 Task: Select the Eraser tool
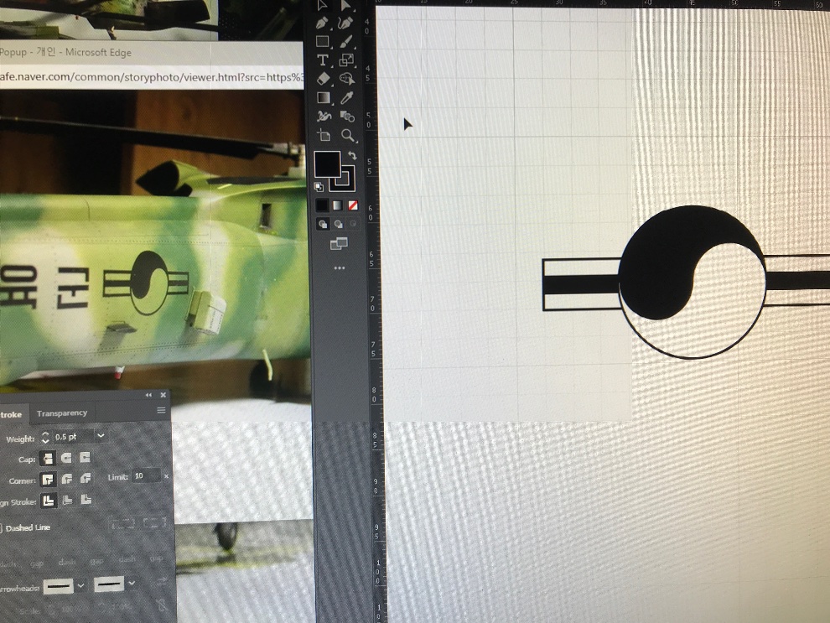point(323,79)
